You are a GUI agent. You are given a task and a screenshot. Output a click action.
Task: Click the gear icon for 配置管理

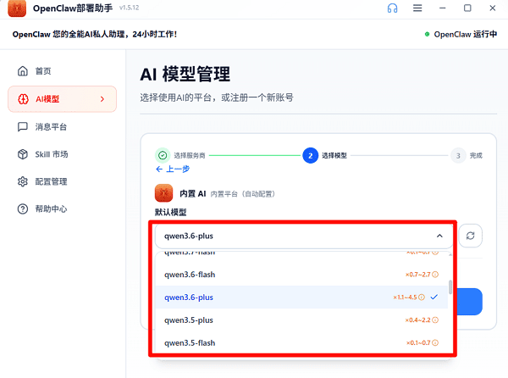23,181
